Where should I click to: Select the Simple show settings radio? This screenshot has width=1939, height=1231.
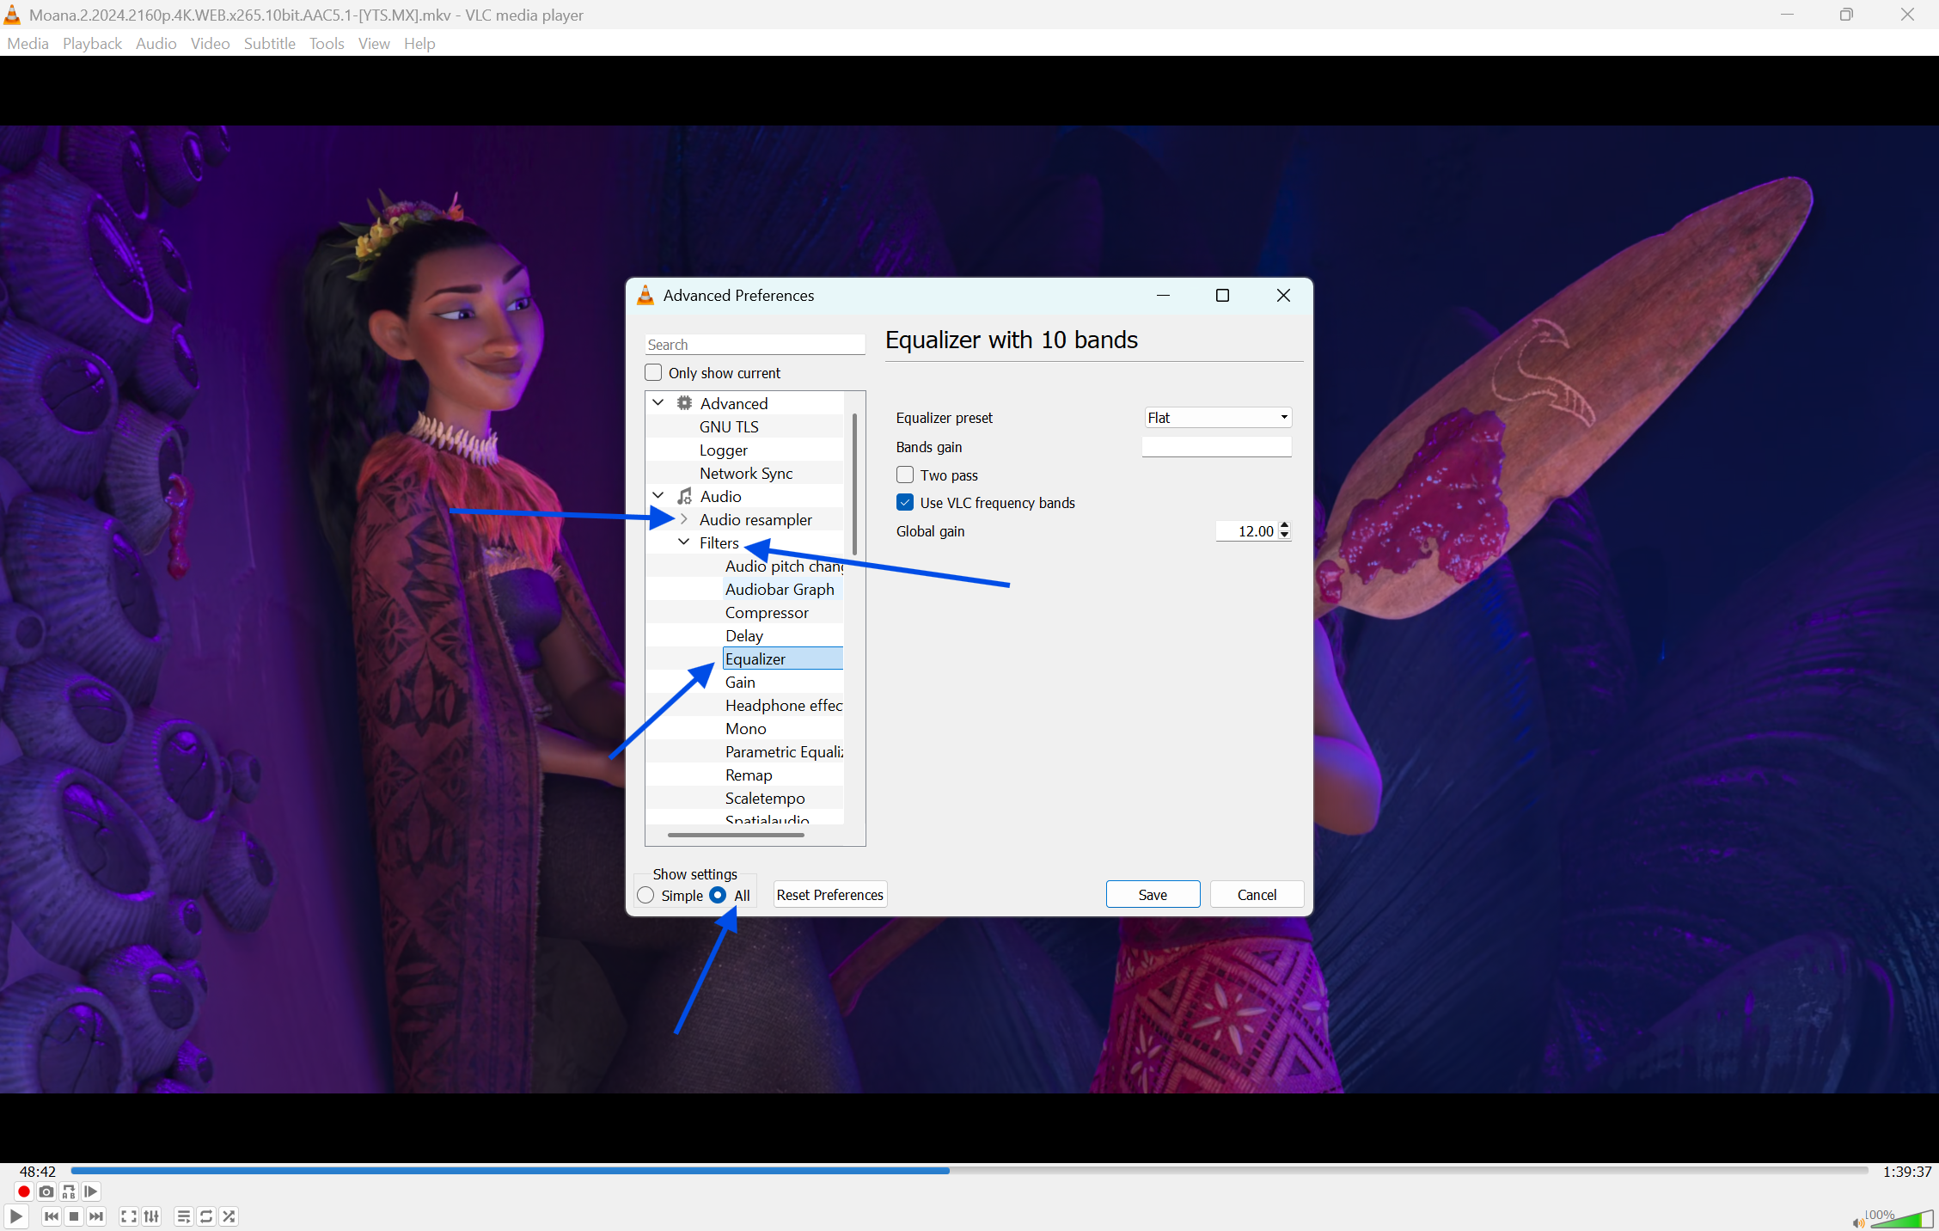[x=646, y=896]
